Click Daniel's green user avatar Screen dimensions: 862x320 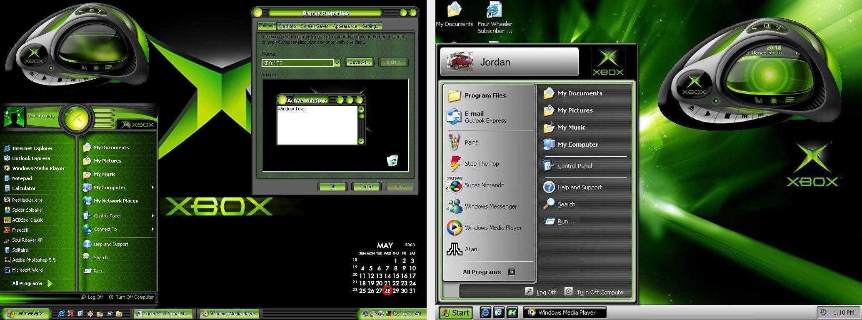15,117
